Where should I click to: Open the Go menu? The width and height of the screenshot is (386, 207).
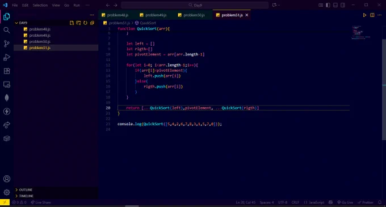click(x=66, y=5)
